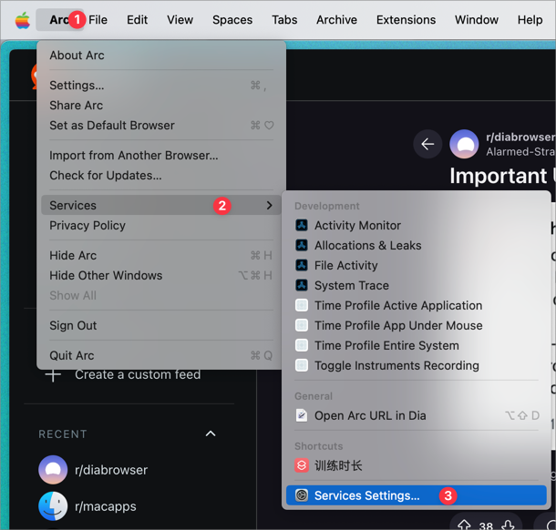
Task: Click the back arrow button on Reddit post
Action: point(427,144)
